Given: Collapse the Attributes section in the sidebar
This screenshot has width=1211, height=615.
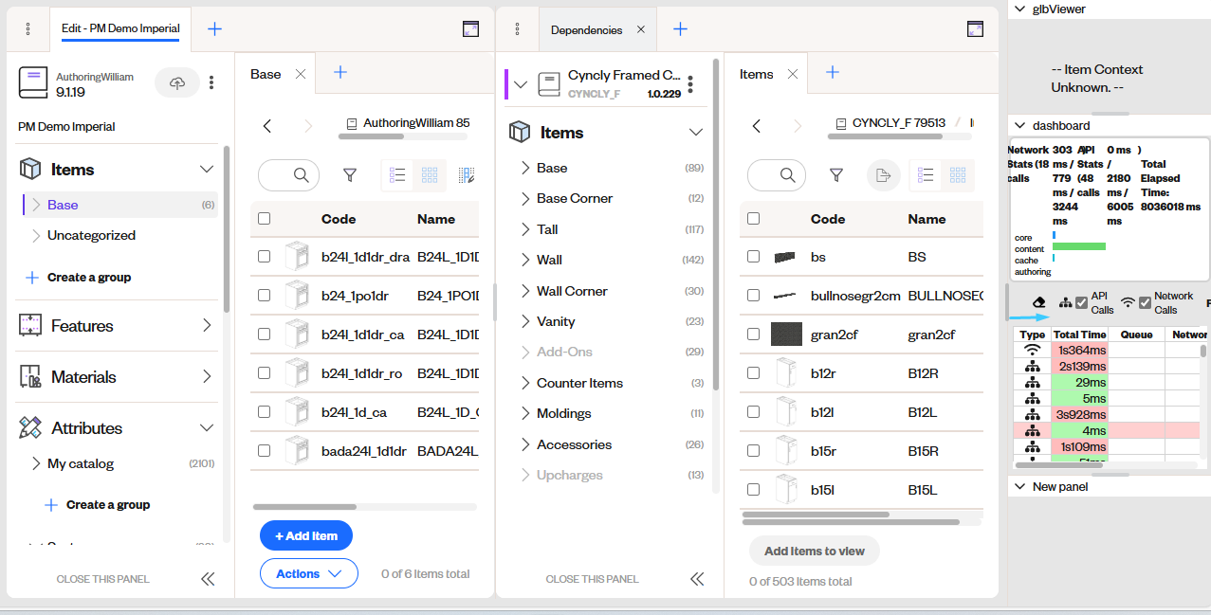Looking at the screenshot, I should pyautogui.click(x=206, y=427).
